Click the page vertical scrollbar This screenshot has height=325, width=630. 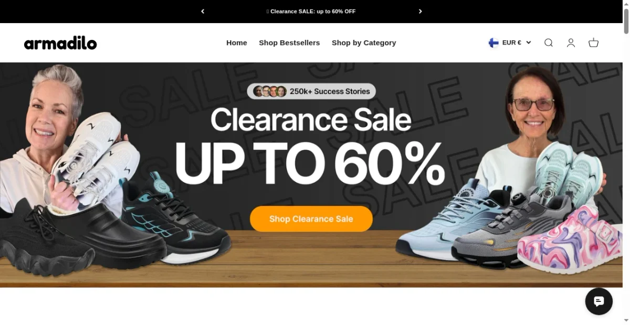tap(626, 162)
